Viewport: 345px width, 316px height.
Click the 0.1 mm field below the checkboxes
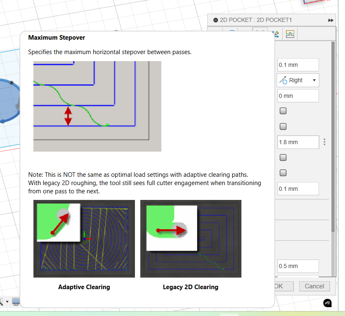298,189
